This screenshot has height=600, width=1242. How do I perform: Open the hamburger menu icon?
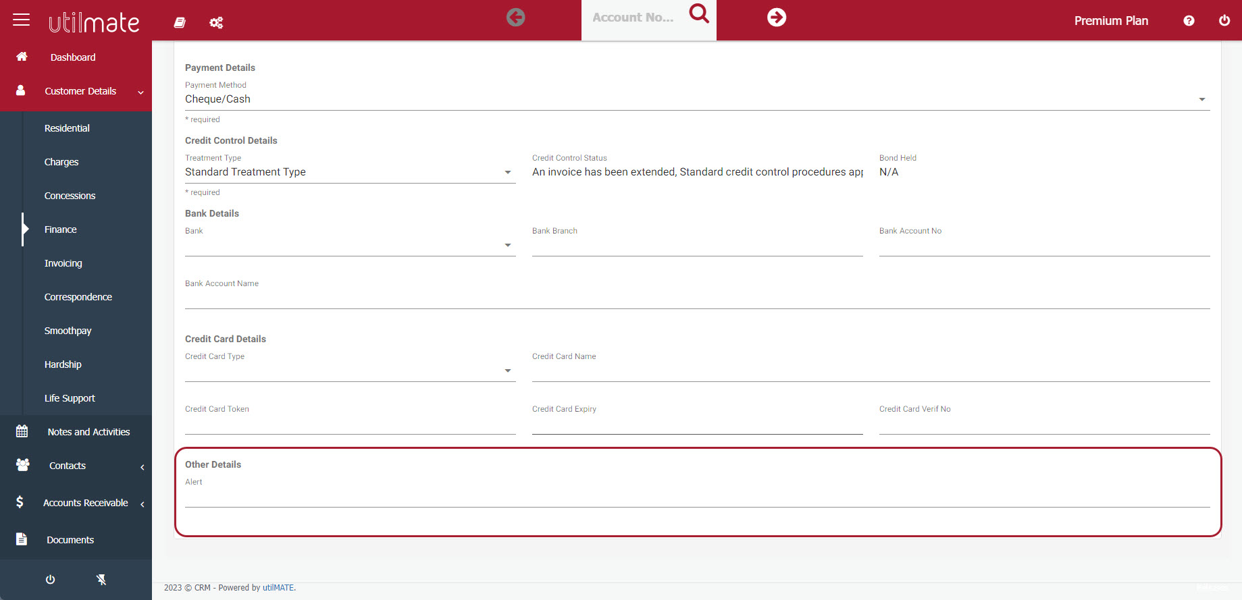tap(22, 20)
